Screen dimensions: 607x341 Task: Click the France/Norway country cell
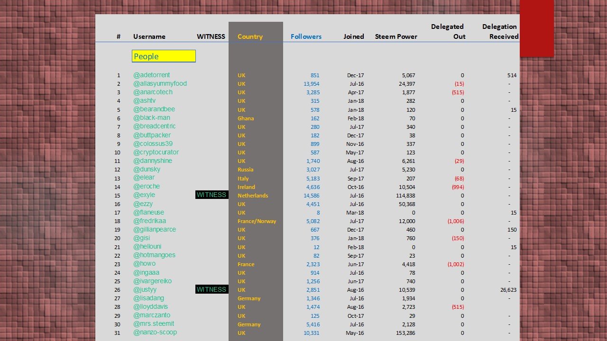click(x=257, y=221)
